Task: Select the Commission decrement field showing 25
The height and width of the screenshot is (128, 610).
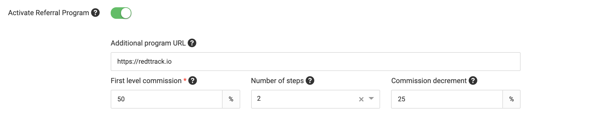Action: (447, 99)
